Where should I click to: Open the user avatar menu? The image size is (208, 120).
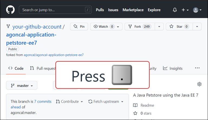pos(197,10)
